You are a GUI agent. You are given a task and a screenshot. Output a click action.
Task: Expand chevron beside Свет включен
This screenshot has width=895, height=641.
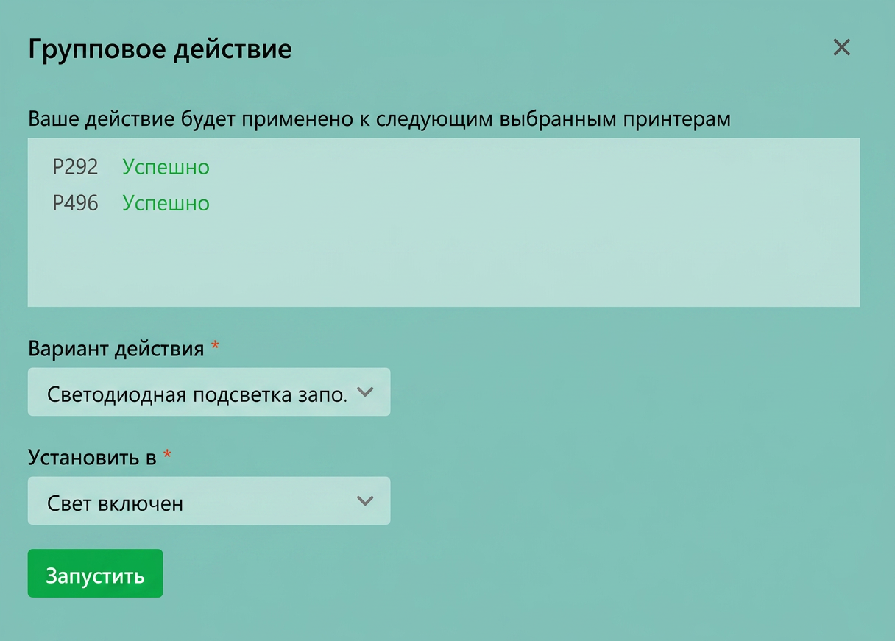point(365,501)
